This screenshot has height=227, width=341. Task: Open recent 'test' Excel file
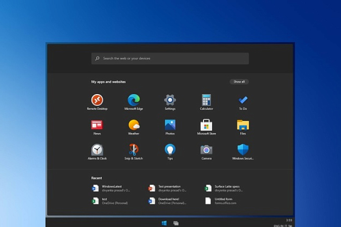point(110,201)
